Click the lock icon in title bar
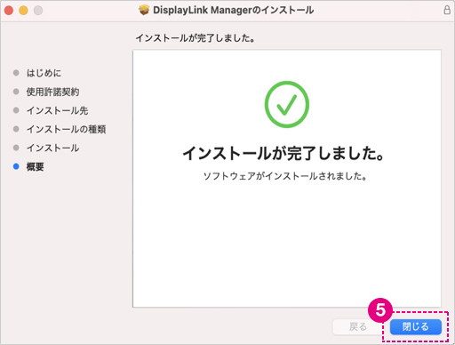The height and width of the screenshot is (345, 455). [447, 10]
